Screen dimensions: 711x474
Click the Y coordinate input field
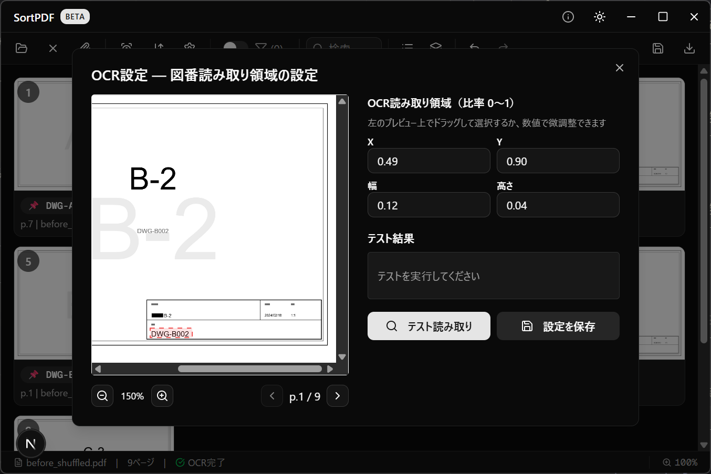[558, 161]
